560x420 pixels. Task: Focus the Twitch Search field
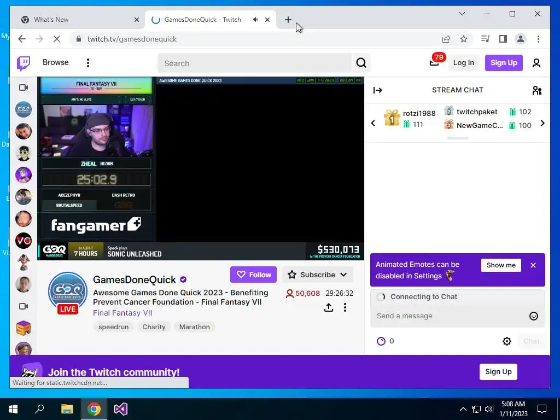(x=255, y=63)
